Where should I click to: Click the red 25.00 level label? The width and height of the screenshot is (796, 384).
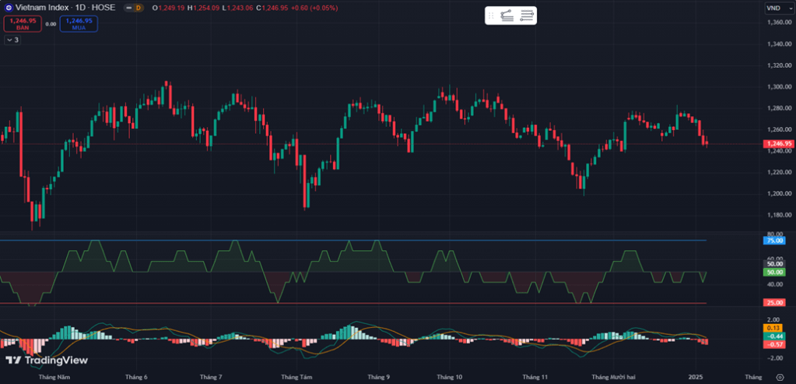click(775, 303)
